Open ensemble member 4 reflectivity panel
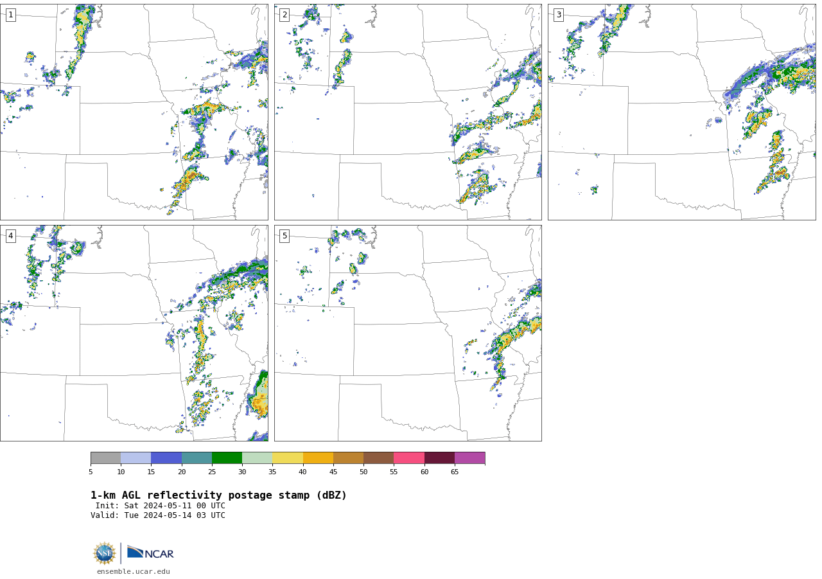This screenshot has height=579, width=822. 134,333
